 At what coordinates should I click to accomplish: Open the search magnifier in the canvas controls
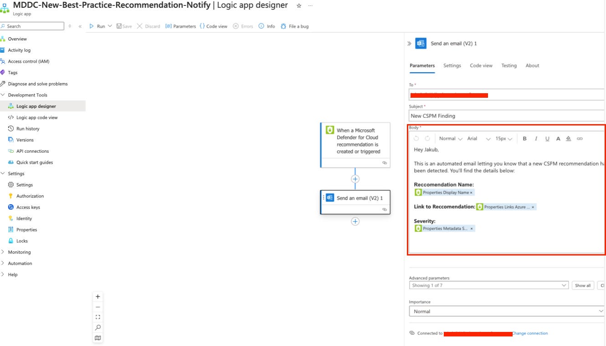coord(98,327)
